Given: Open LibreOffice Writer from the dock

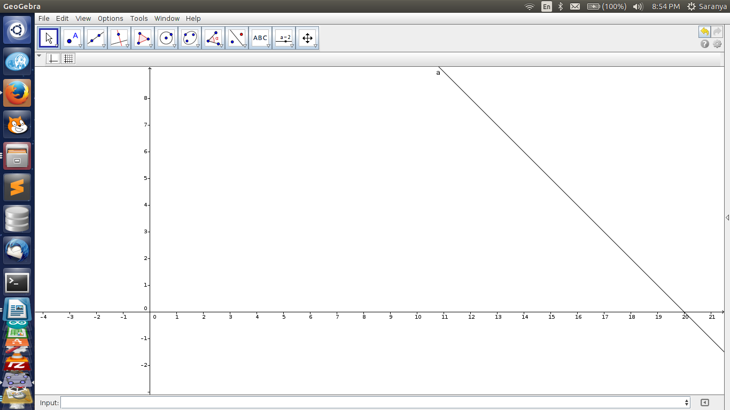Looking at the screenshot, I should click(x=18, y=310).
